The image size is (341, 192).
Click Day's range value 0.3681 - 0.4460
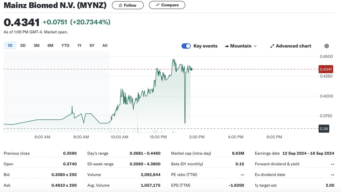(145, 153)
